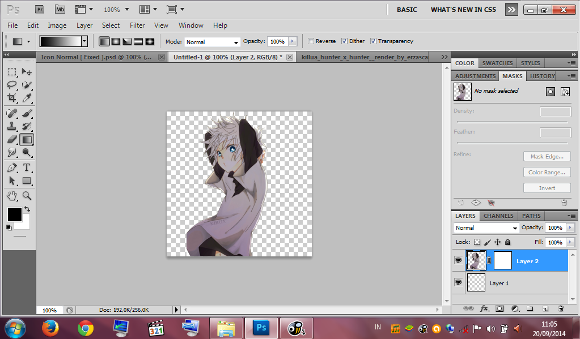This screenshot has height=339, width=580.
Task: Hide the Layer 1 layer
Action: click(x=458, y=282)
